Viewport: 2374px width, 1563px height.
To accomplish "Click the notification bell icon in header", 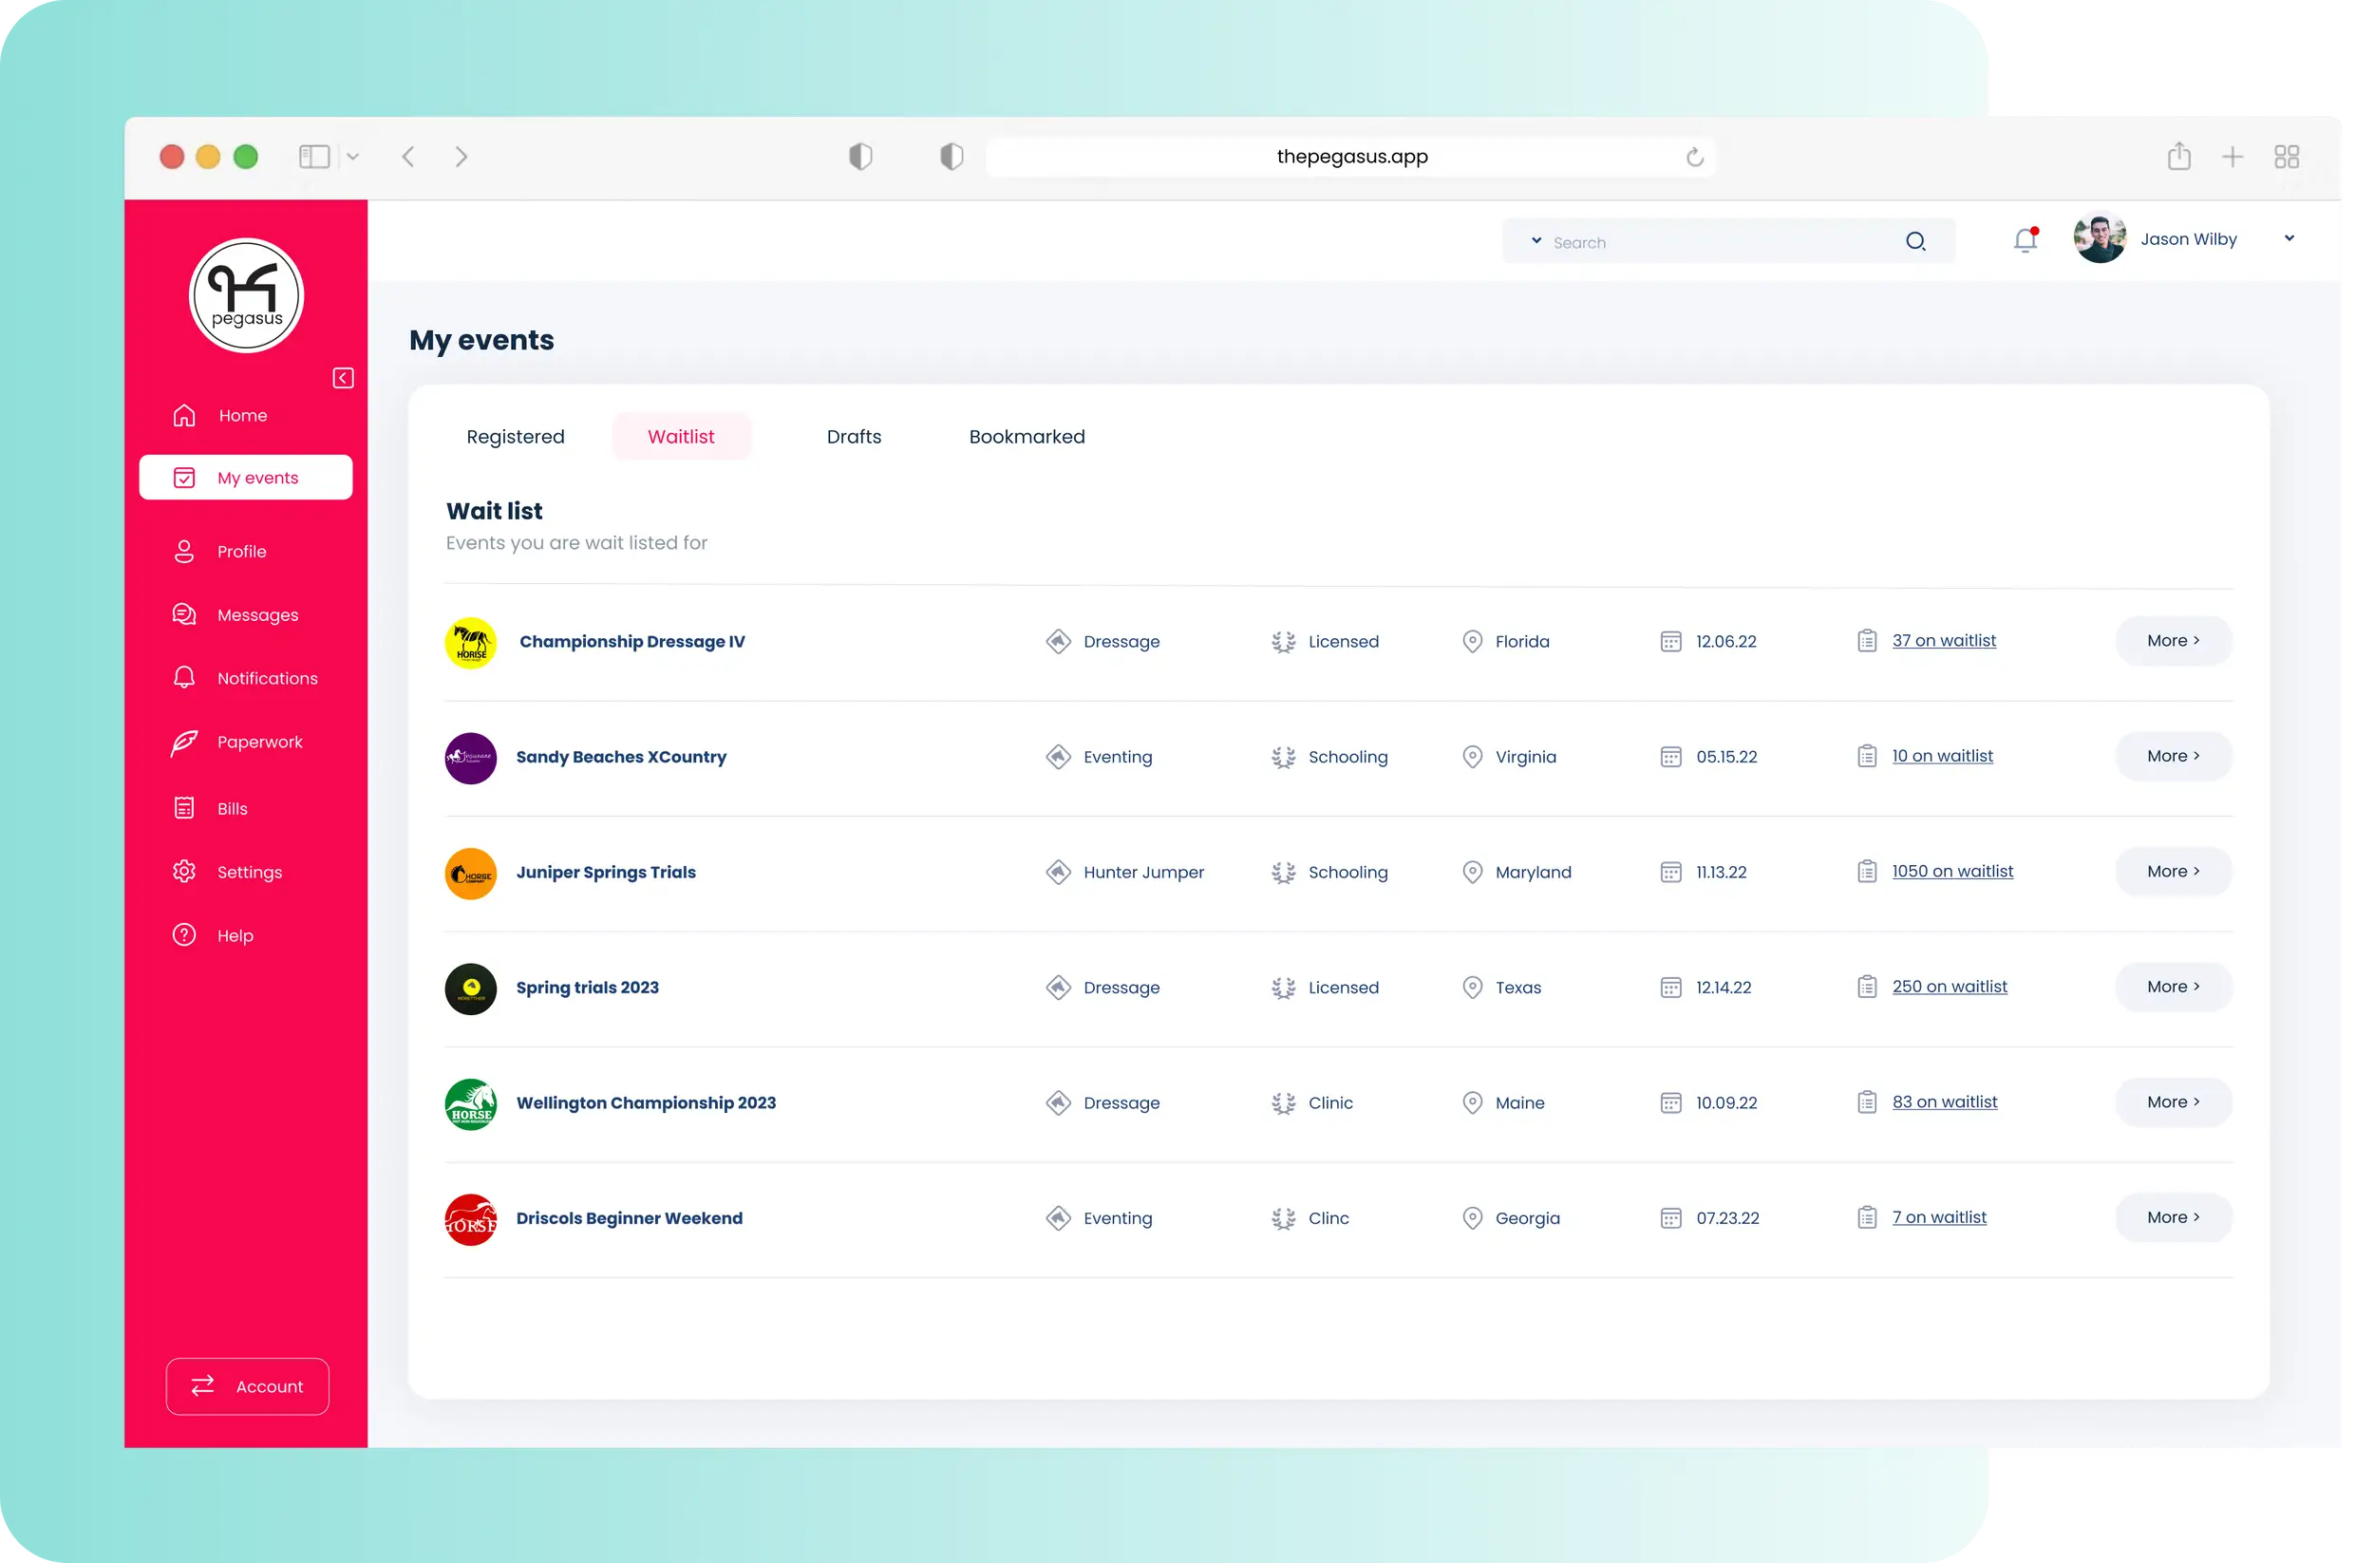I will tap(2025, 240).
